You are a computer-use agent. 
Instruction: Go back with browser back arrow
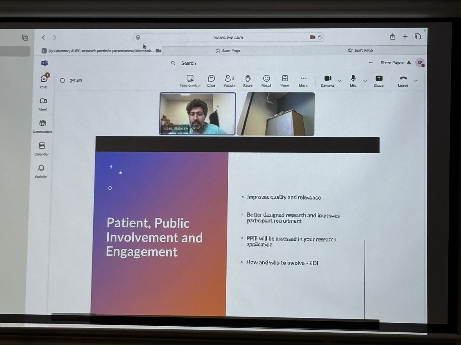[x=43, y=37]
